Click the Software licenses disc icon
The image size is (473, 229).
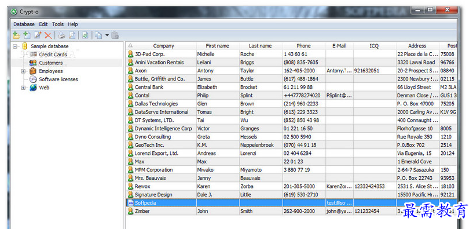pyautogui.click(x=33, y=79)
